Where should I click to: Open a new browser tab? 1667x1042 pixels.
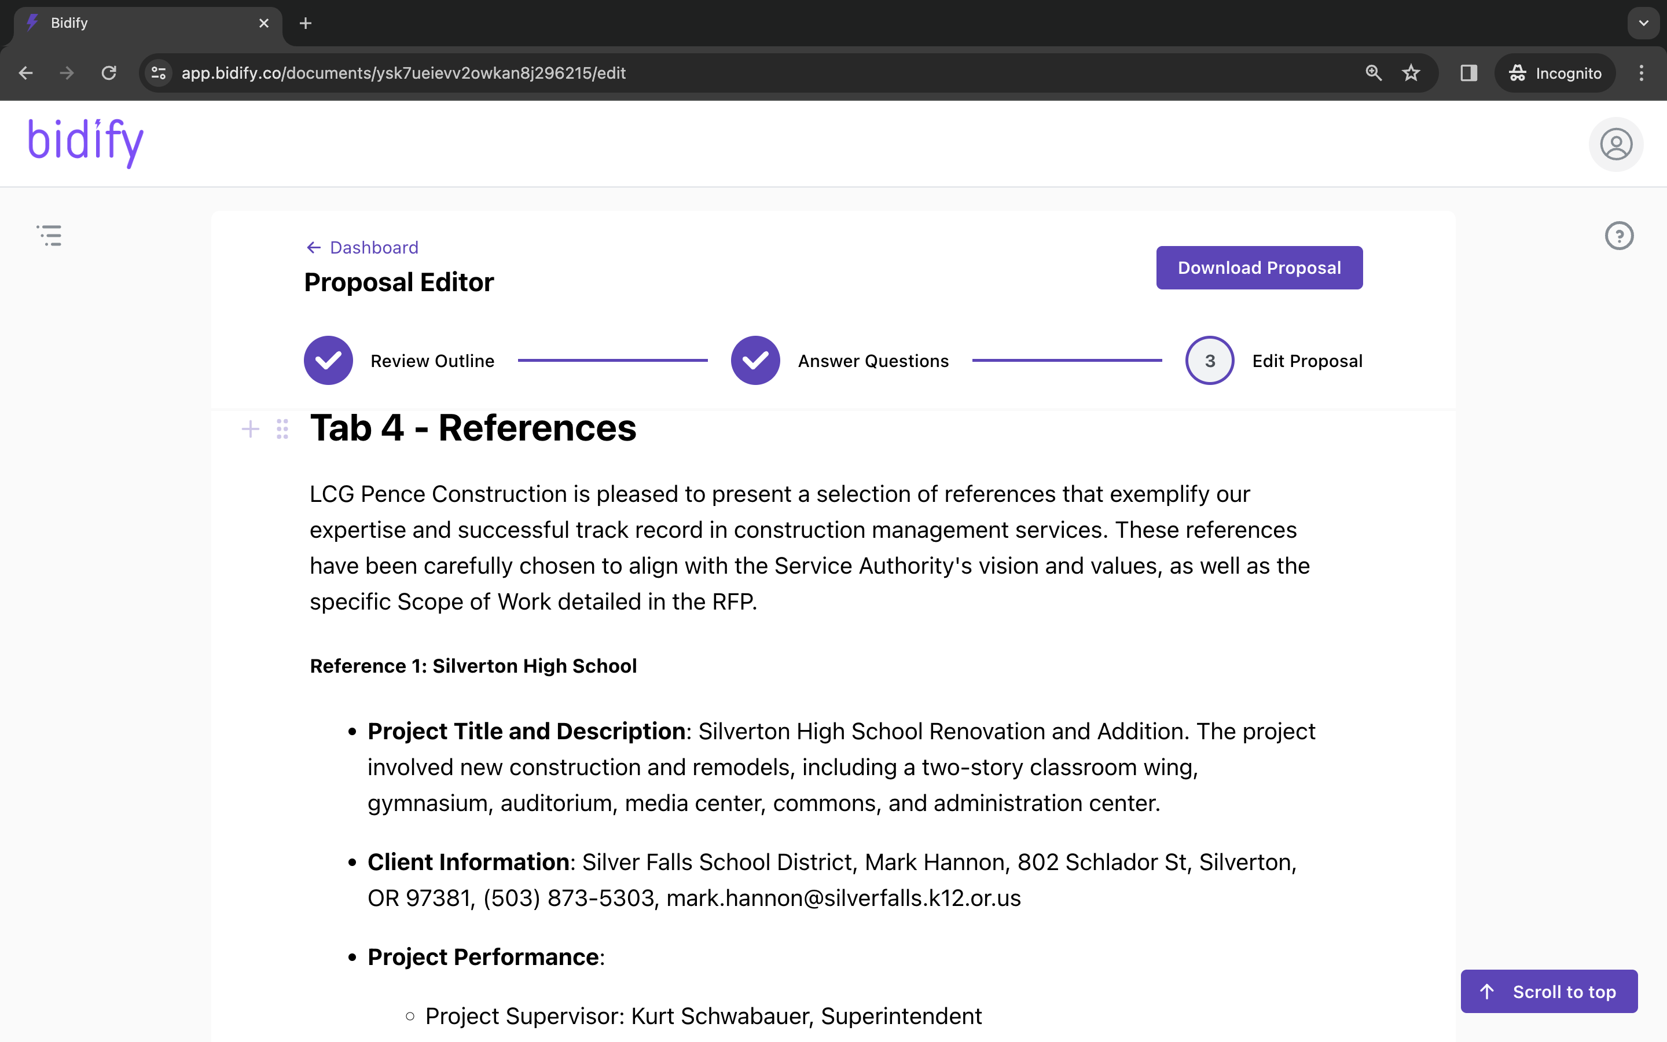(x=306, y=23)
